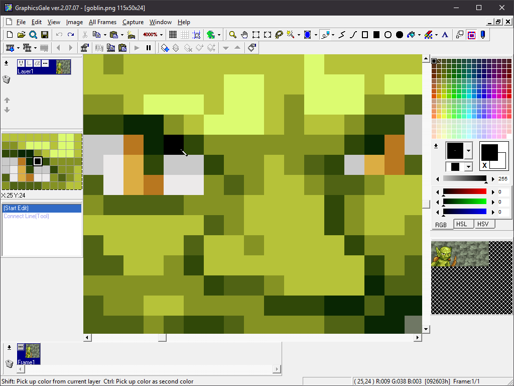Open the 4000% zoom level dropdown
Image resolution: width=514 pixels, height=386 pixels.
(x=161, y=35)
